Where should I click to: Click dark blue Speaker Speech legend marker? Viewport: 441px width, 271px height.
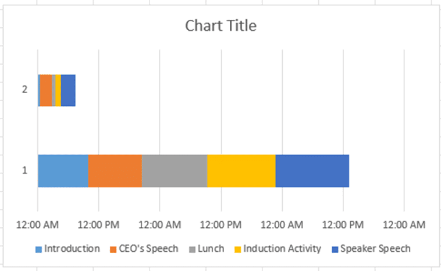click(335, 249)
